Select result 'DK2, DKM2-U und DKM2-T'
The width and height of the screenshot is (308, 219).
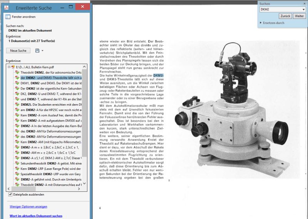(x=51, y=94)
